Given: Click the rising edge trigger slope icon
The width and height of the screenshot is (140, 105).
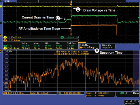Looking at the screenshot, I should click(126, 93).
